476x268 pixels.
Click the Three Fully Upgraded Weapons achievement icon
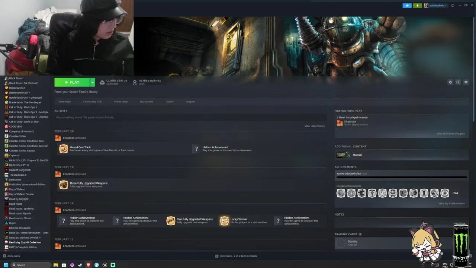[64, 185]
